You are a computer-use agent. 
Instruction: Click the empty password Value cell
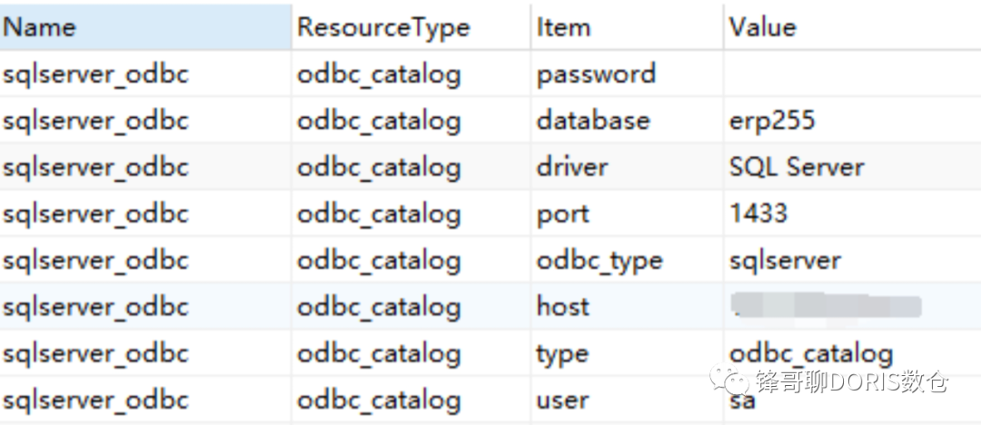point(849,74)
